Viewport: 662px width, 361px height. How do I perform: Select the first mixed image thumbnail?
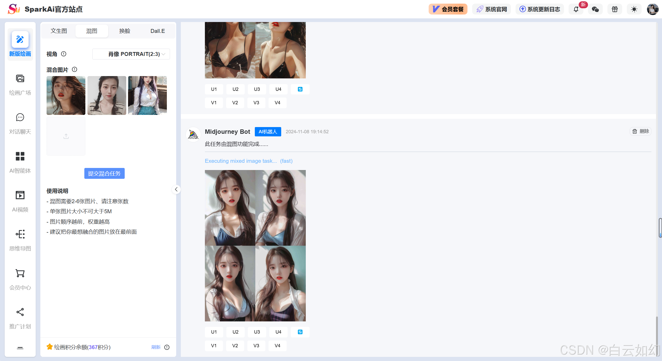coord(66,95)
